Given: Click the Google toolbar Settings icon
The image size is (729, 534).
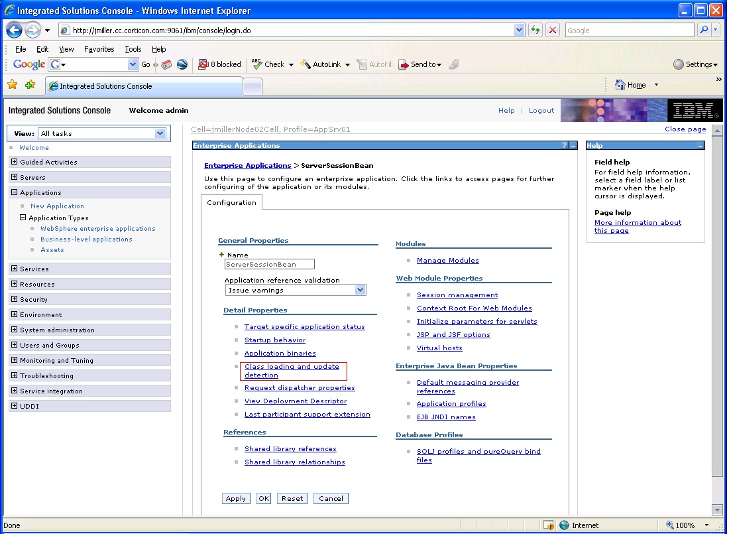Looking at the screenshot, I should tap(679, 64).
